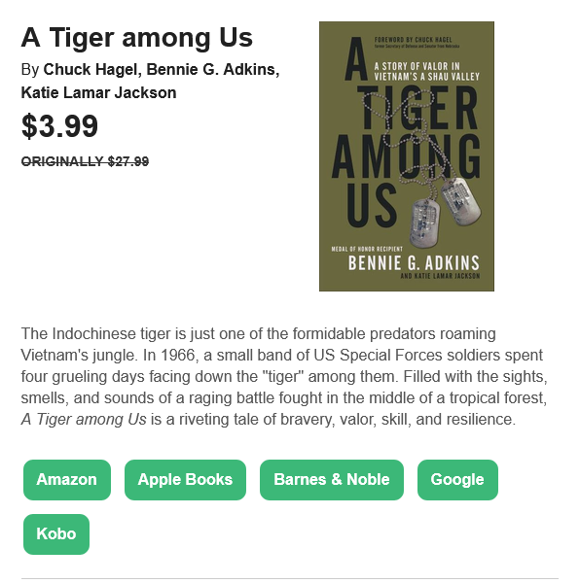The height and width of the screenshot is (583, 580).
Task: Click author name Bennie G. Adkins
Action: pyautogui.click(x=211, y=70)
